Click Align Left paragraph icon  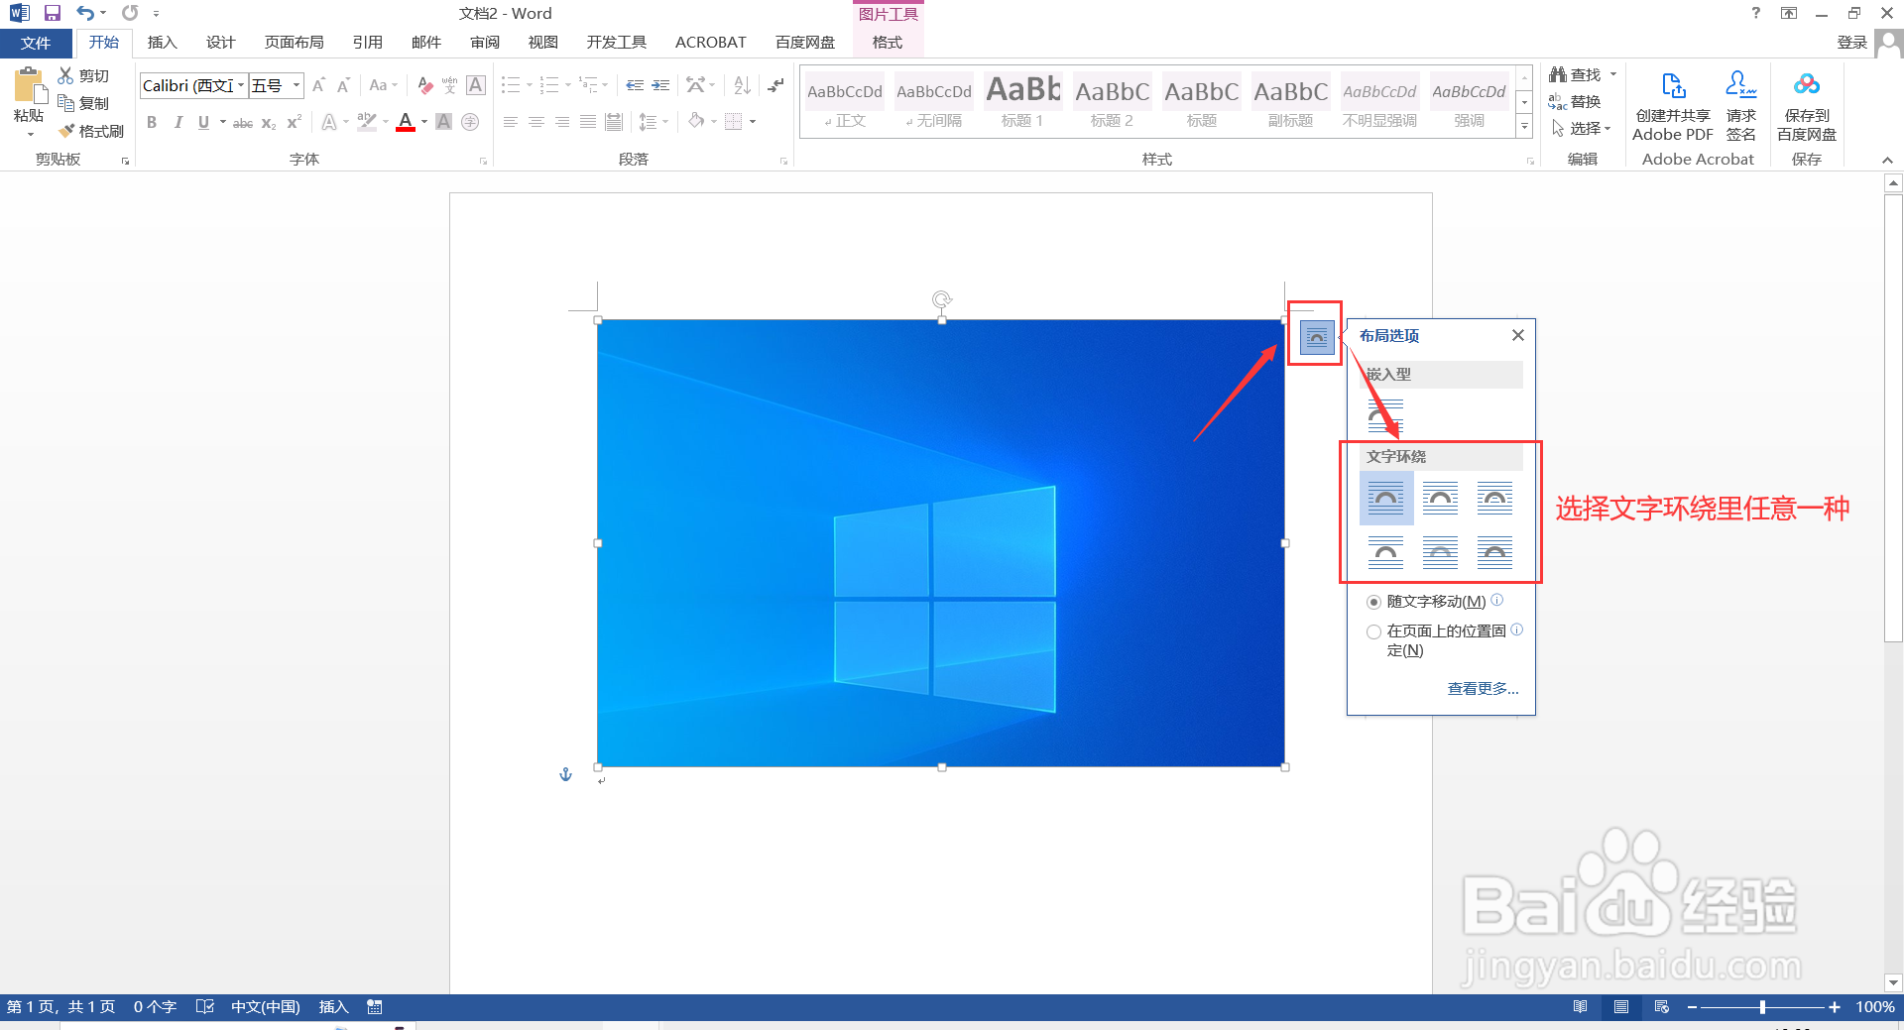tap(510, 122)
